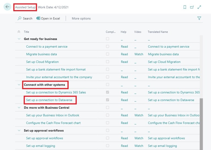Toggle Completed checkbox for Dynamics 365 Sales connection
211x150 pixels.
[107, 92]
